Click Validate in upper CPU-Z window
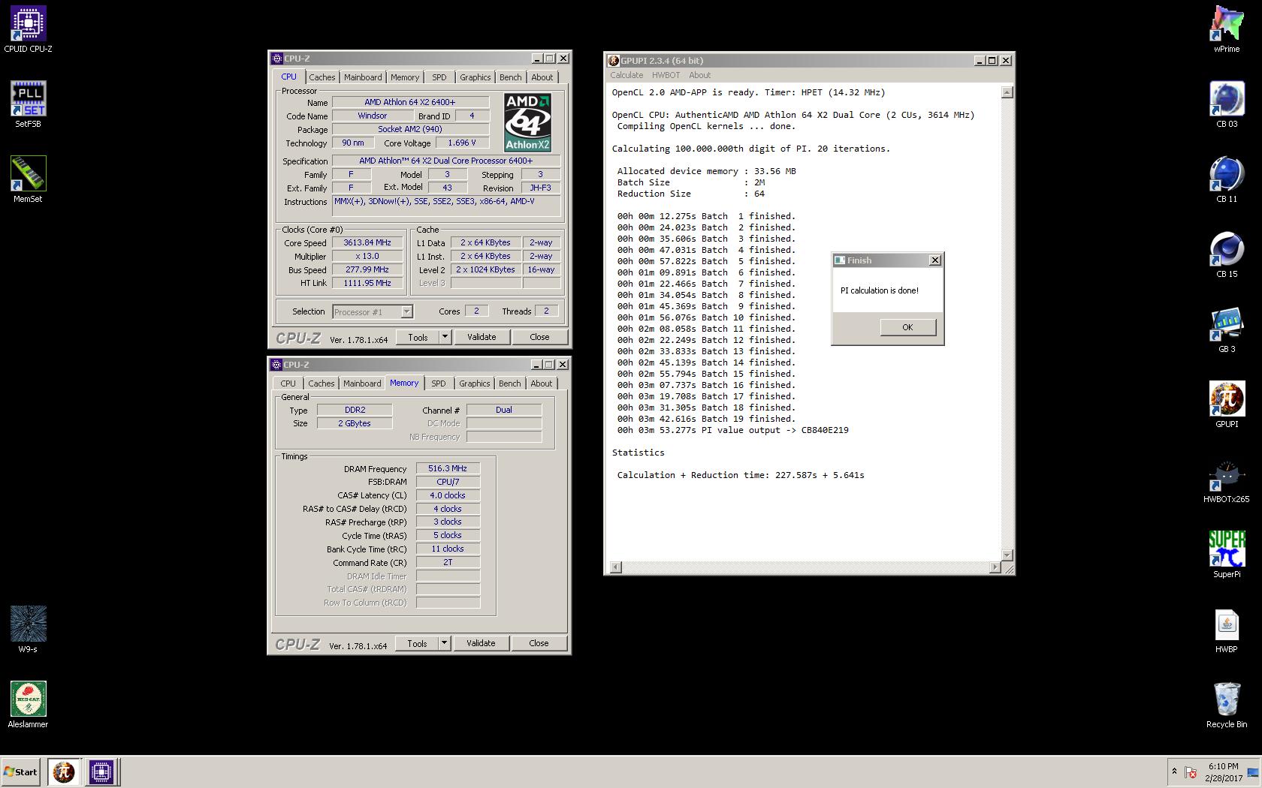The image size is (1262, 788). point(482,337)
